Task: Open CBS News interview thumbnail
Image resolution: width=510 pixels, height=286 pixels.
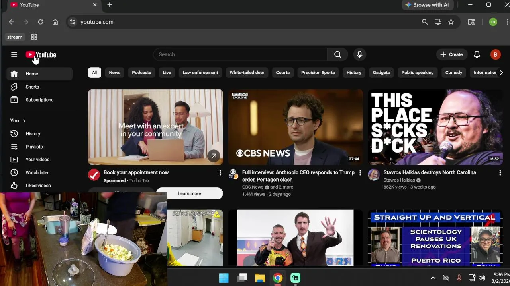Action: coord(295,127)
